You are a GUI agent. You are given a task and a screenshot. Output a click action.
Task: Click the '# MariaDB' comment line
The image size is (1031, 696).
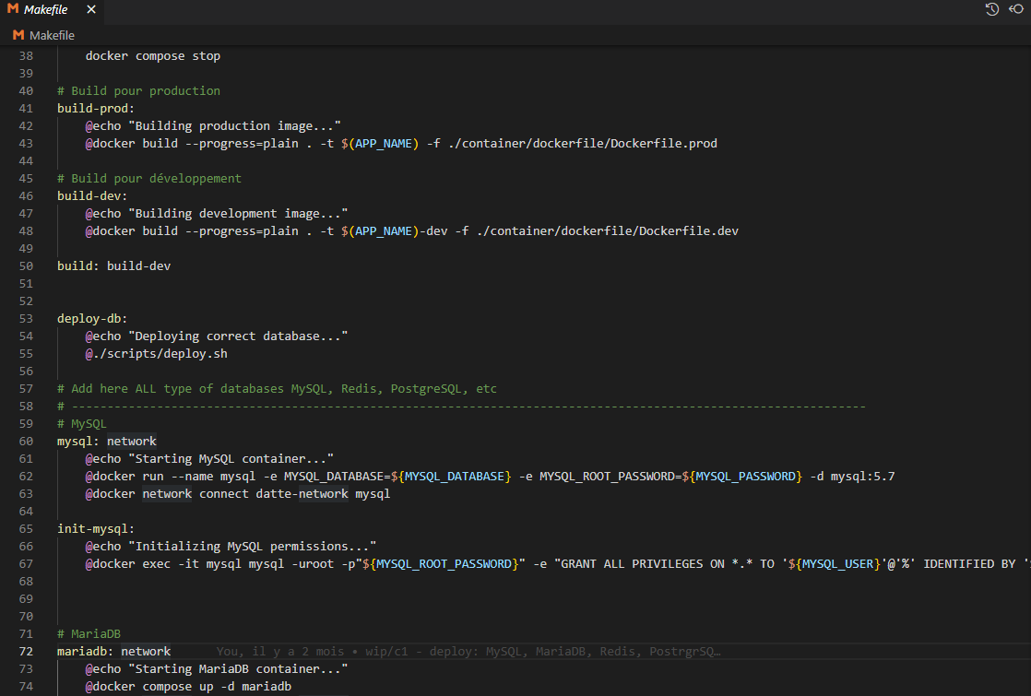pos(89,633)
